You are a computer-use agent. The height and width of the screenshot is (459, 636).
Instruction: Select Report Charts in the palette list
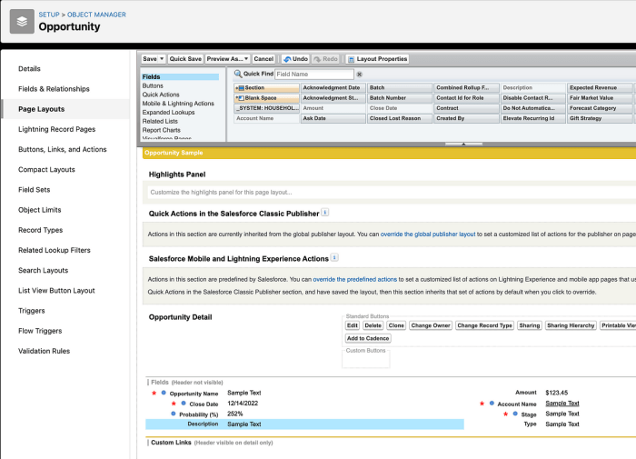(162, 130)
